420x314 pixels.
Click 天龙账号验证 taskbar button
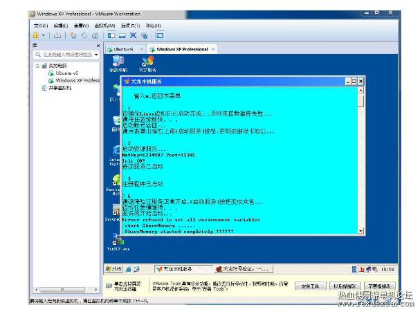[x=244, y=269]
